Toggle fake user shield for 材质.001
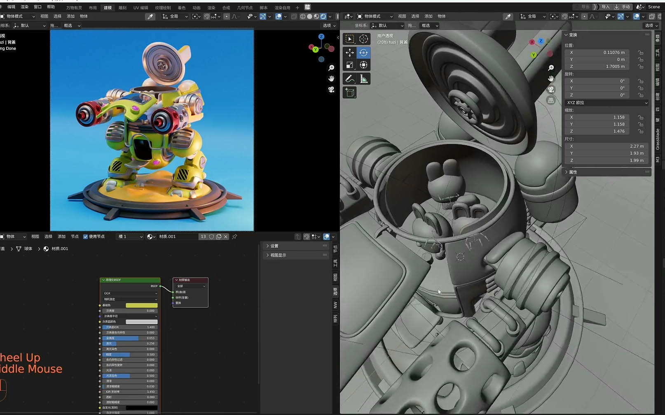Viewport: 665px width, 415px height. (211, 236)
